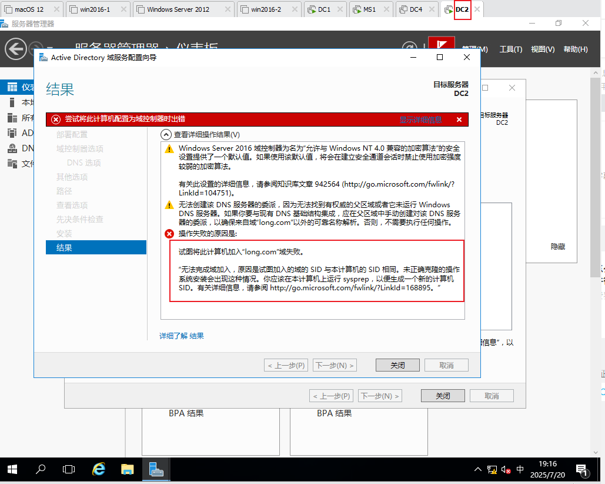Image resolution: width=605 pixels, height=484 pixels.
Task: Select File Services icon in the sidebar
Action: [x=12, y=163]
